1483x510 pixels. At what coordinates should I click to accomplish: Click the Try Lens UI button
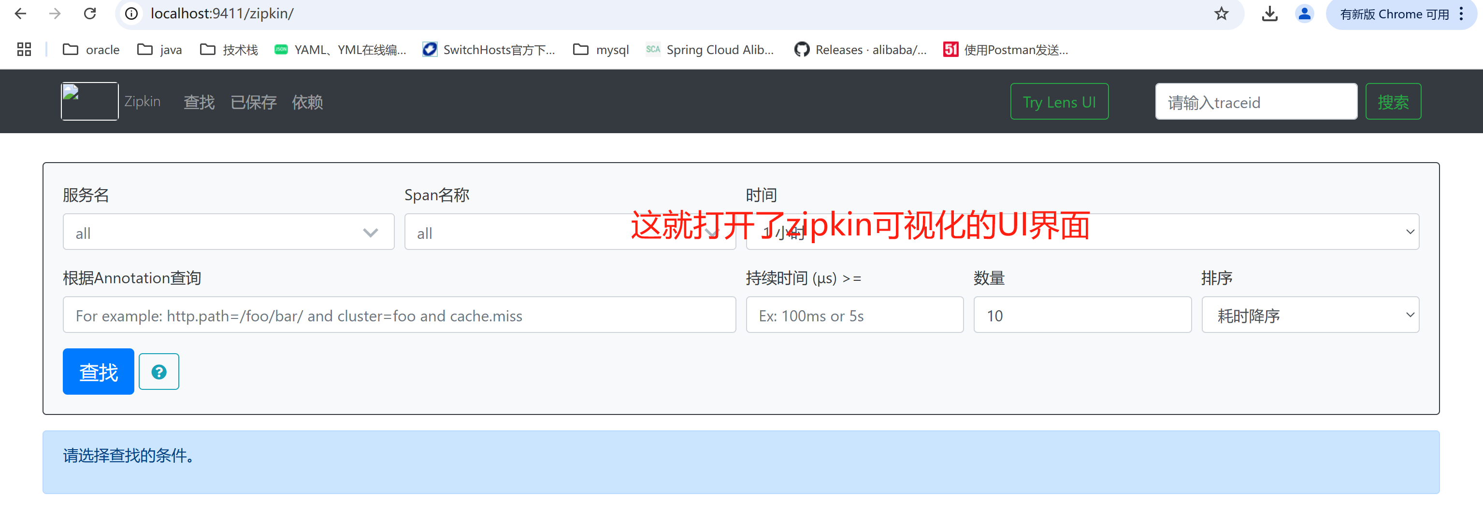[1059, 101]
